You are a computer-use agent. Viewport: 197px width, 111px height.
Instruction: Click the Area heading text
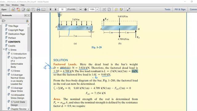click(57, 99)
